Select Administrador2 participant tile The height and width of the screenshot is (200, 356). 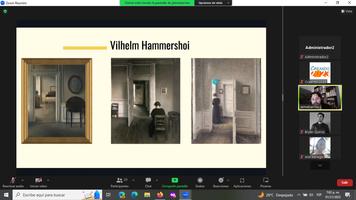[x=320, y=48]
